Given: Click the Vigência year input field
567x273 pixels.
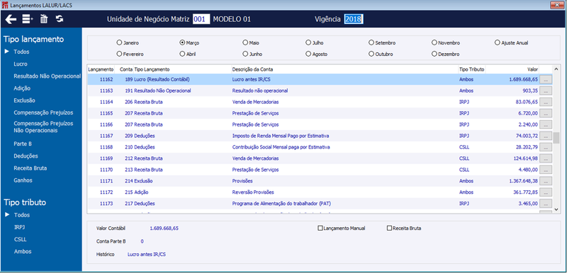Looking at the screenshot, I should coord(353,19).
